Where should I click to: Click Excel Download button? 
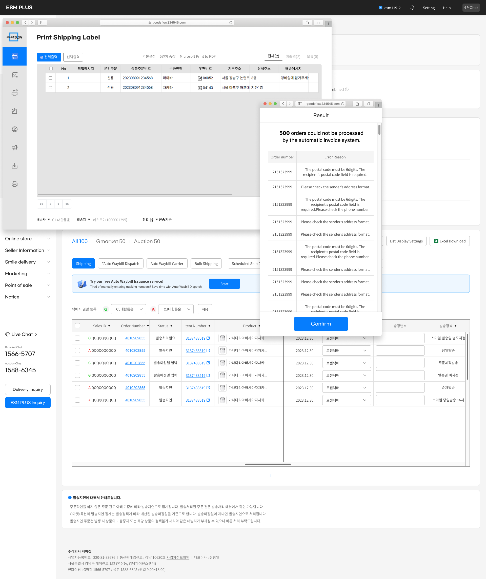[x=449, y=241]
